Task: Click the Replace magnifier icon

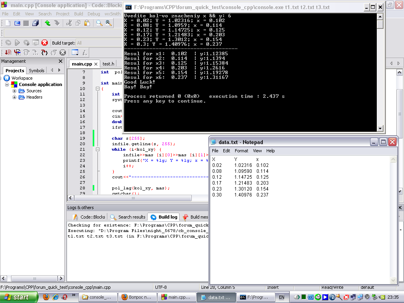Action: [x=108, y=23]
